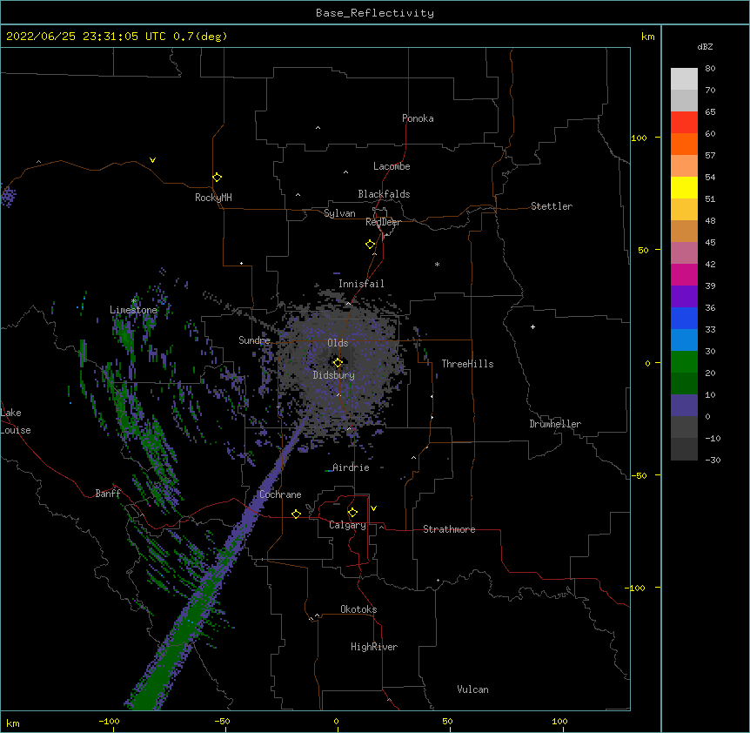
Task: Select the magenta swatch in the dBZ legend
Action: click(684, 274)
